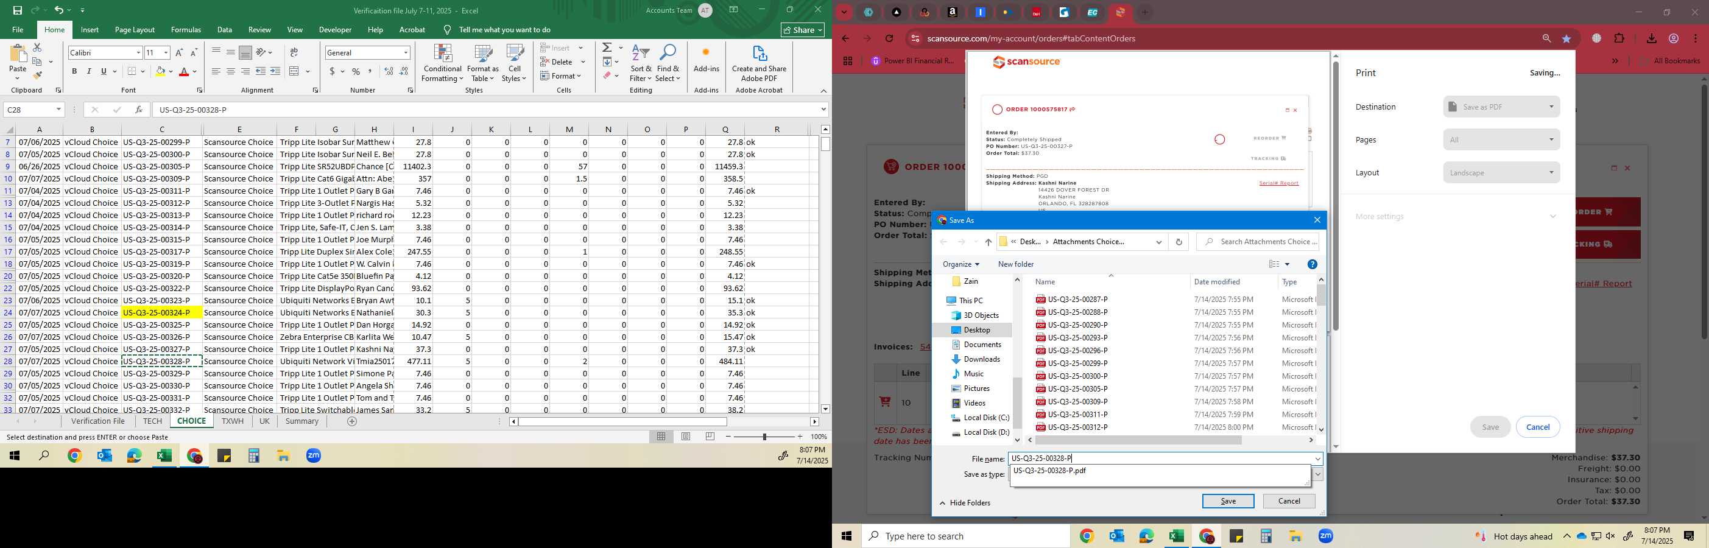1709x548 pixels.
Task: Open Conditional Formatting in Styles group
Action: coord(443,63)
